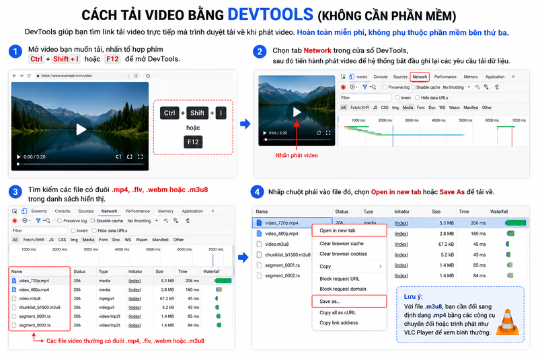538x358 pixels.
Task: Select Clear browser cache menu entry
Action: (342, 244)
